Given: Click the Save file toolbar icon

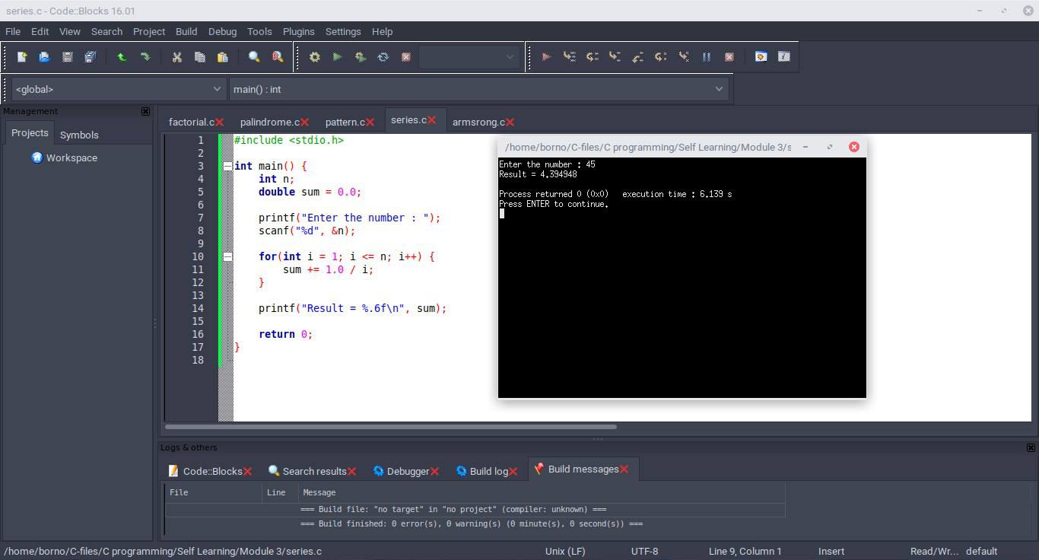Looking at the screenshot, I should pos(67,57).
